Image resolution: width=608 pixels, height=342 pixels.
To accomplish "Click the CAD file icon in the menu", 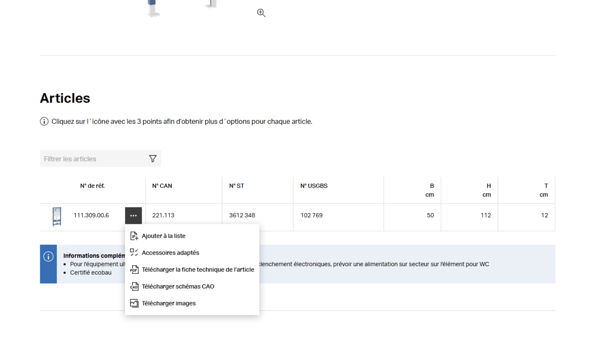I will click(x=134, y=287).
